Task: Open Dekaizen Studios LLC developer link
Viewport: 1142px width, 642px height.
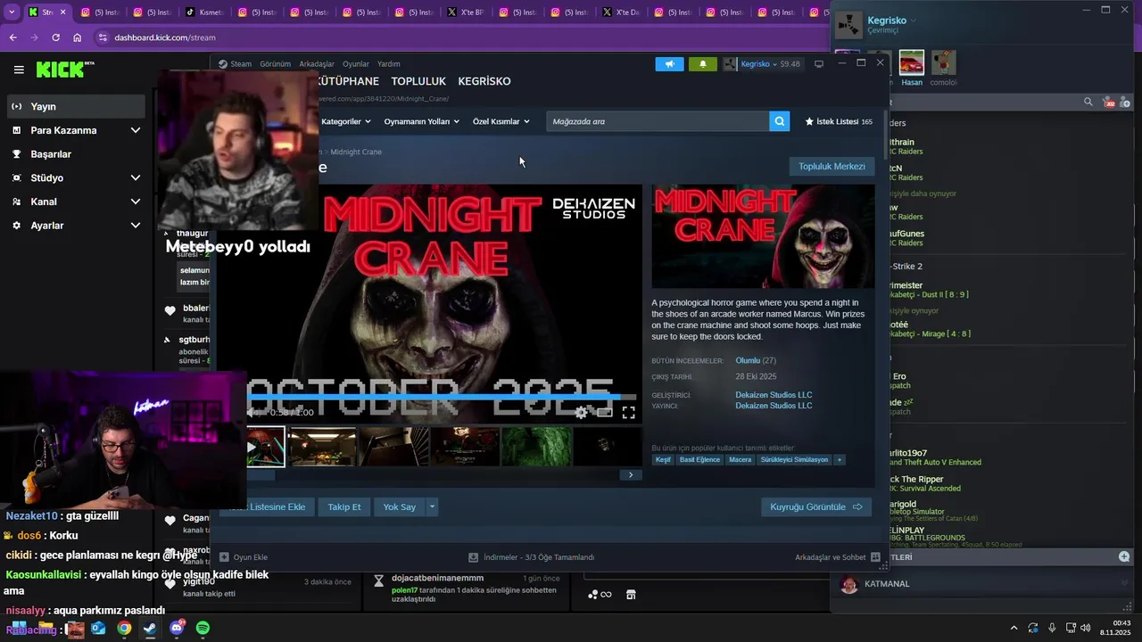Action: (x=774, y=395)
